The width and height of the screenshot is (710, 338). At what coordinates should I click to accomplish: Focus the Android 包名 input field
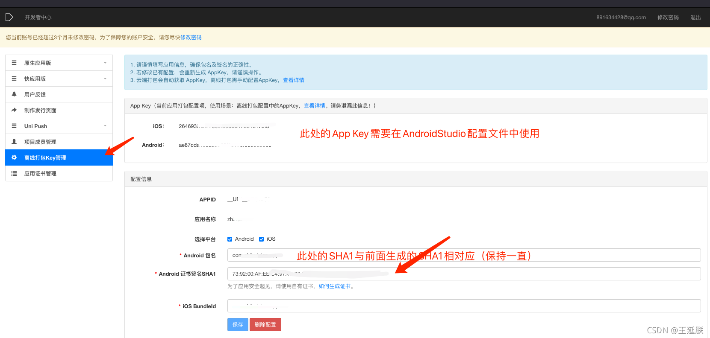pos(464,255)
